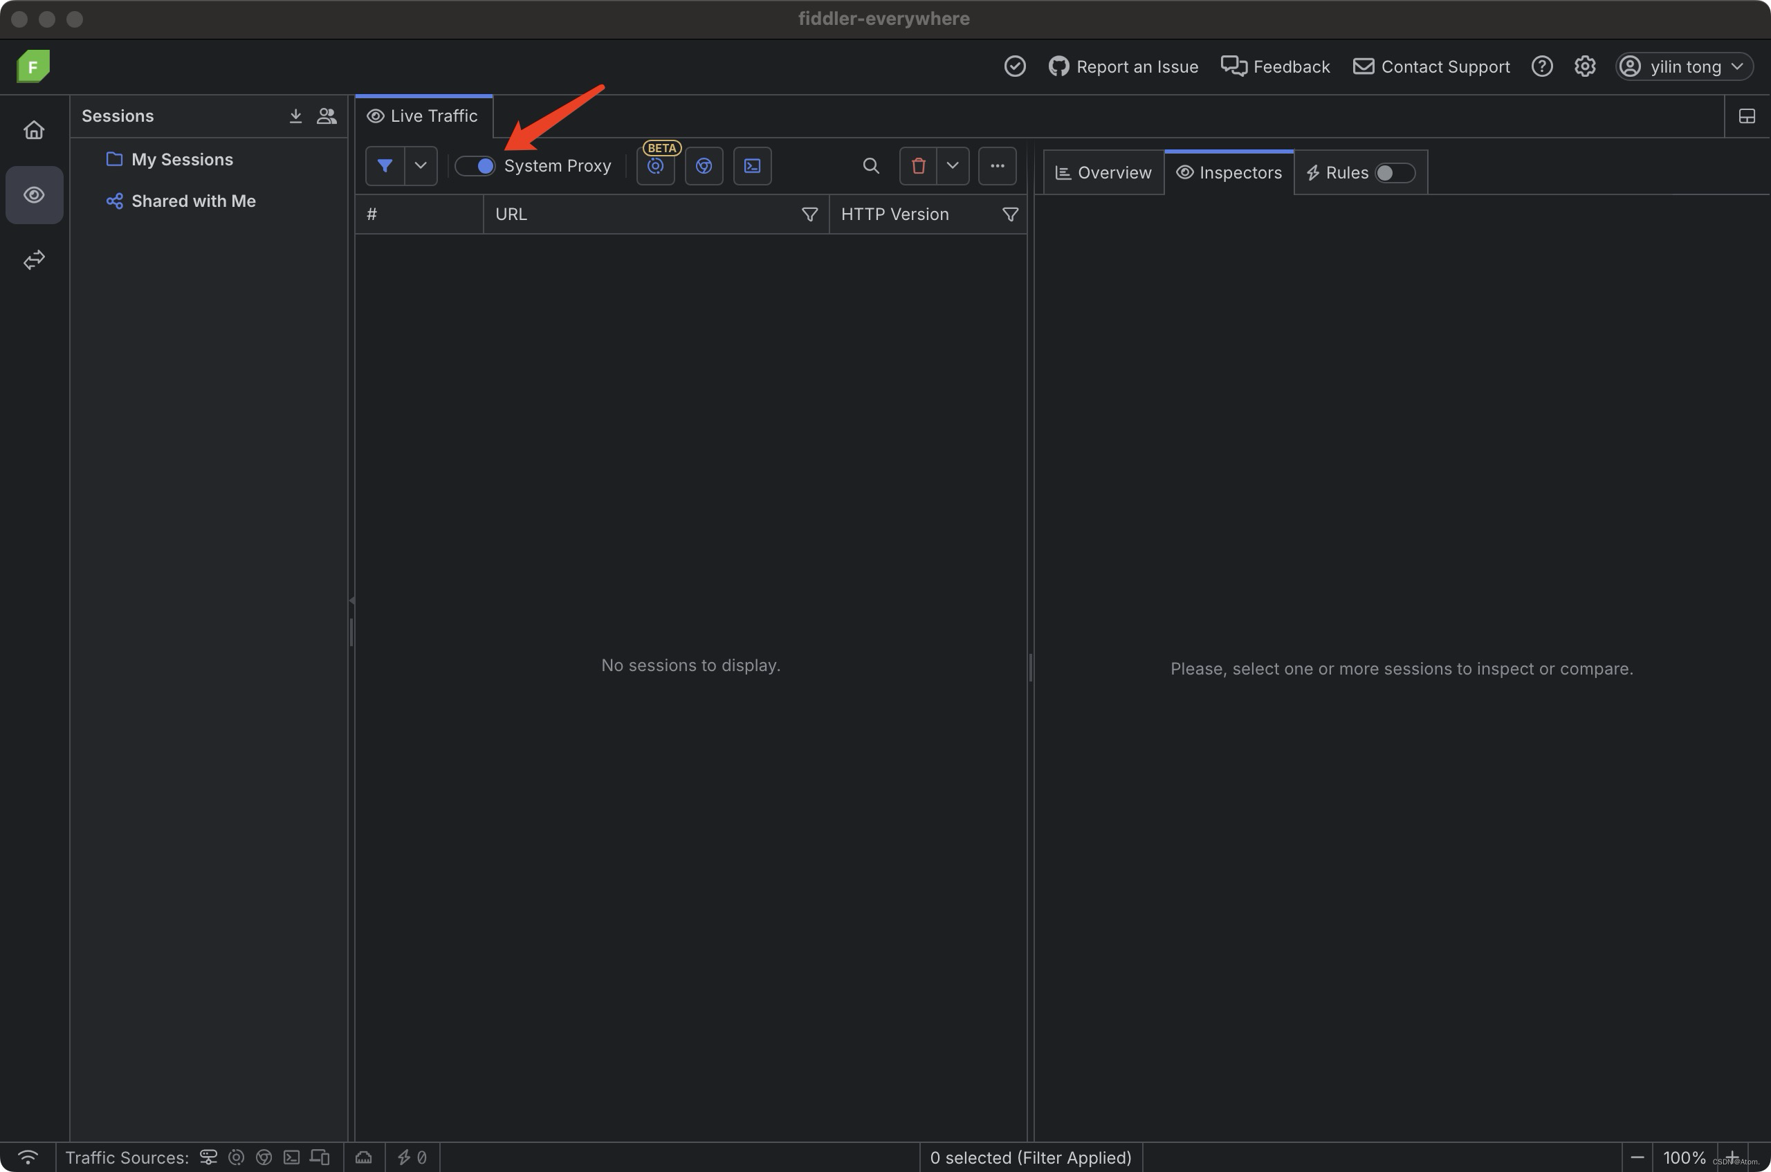Open the yilin tong account dropdown
The width and height of the screenshot is (1771, 1172).
click(x=1685, y=66)
